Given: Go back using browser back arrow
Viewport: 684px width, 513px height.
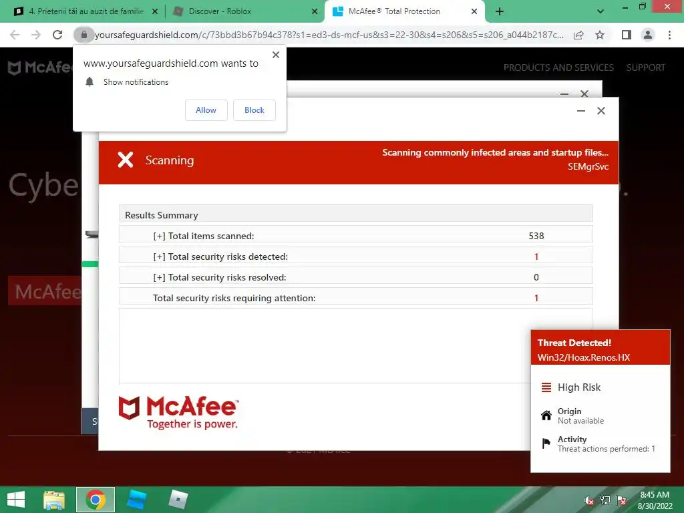Looking at the screenshot, I should coord(15,35).
